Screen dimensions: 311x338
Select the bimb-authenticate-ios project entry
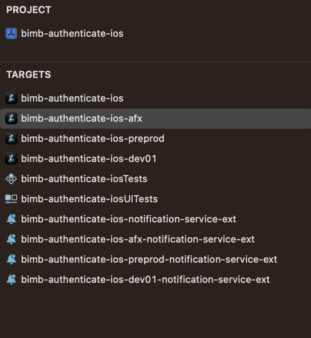pos(72,34)
